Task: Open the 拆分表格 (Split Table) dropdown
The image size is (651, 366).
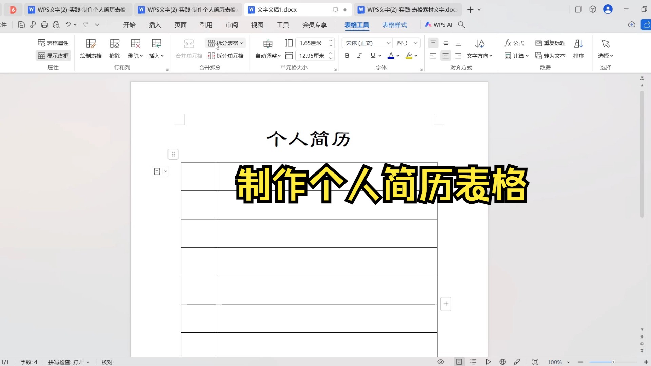Action: click(241, 43)
